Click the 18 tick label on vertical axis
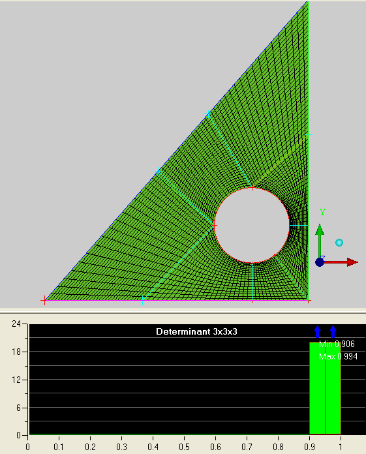Image resolution: width=366 pixels, height=454 pixels. click(x=16, y=352)
